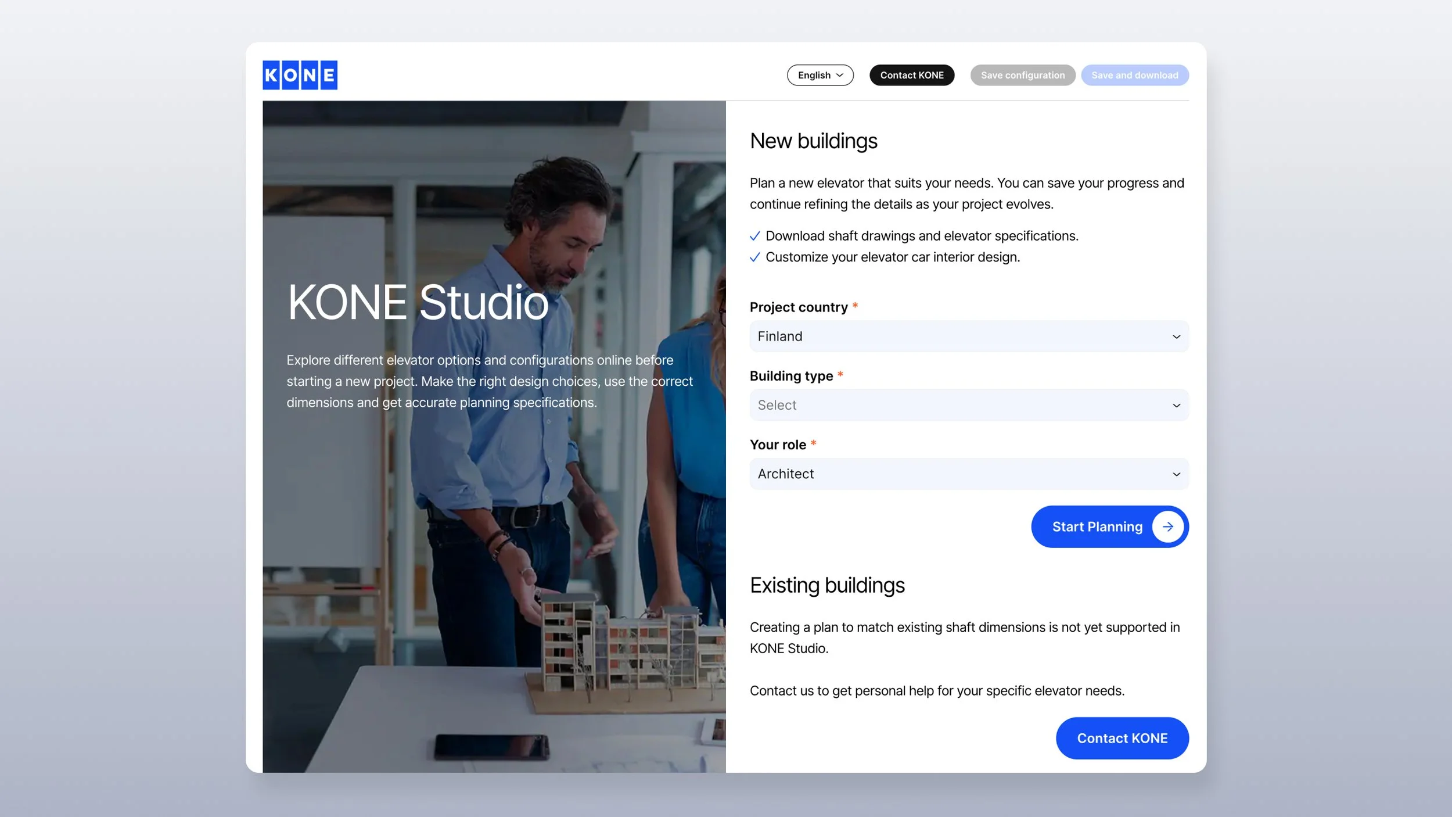
Task: Click the KONE logo
Action: tap(300, 75)
